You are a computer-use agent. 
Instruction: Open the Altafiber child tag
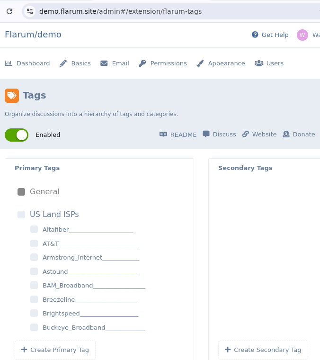[x=88, y=230]
